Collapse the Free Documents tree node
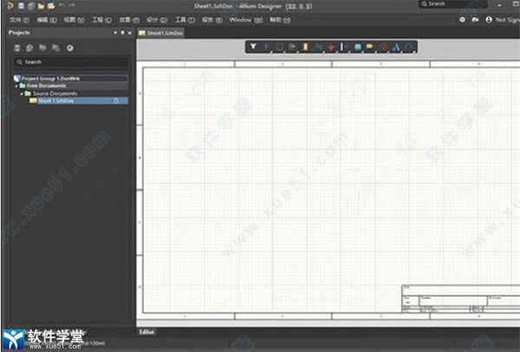520x352 pixels. click(16, 86)
